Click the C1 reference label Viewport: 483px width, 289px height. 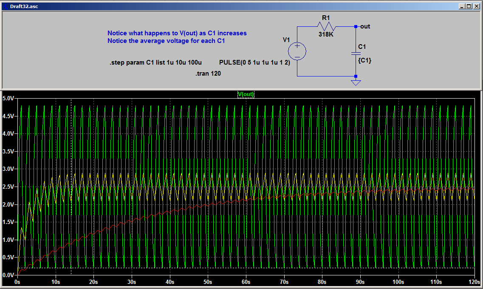coord(362,46)
